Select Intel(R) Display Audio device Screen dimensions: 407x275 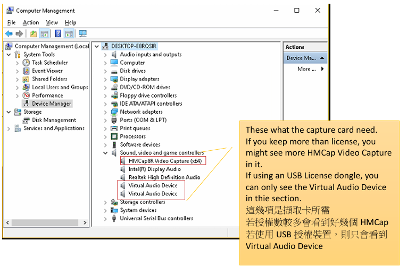(155, 169)
